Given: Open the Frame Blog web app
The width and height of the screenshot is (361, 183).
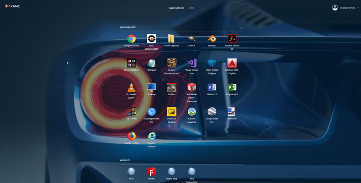Looking at the screenshot, I should click(171, 172).
